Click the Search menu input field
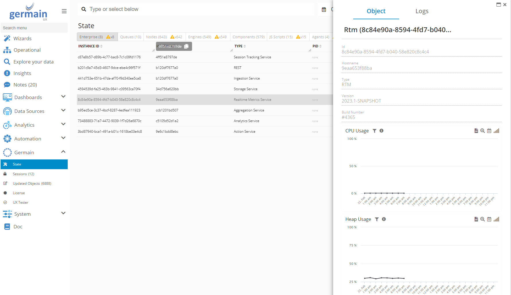 point(34,28)
